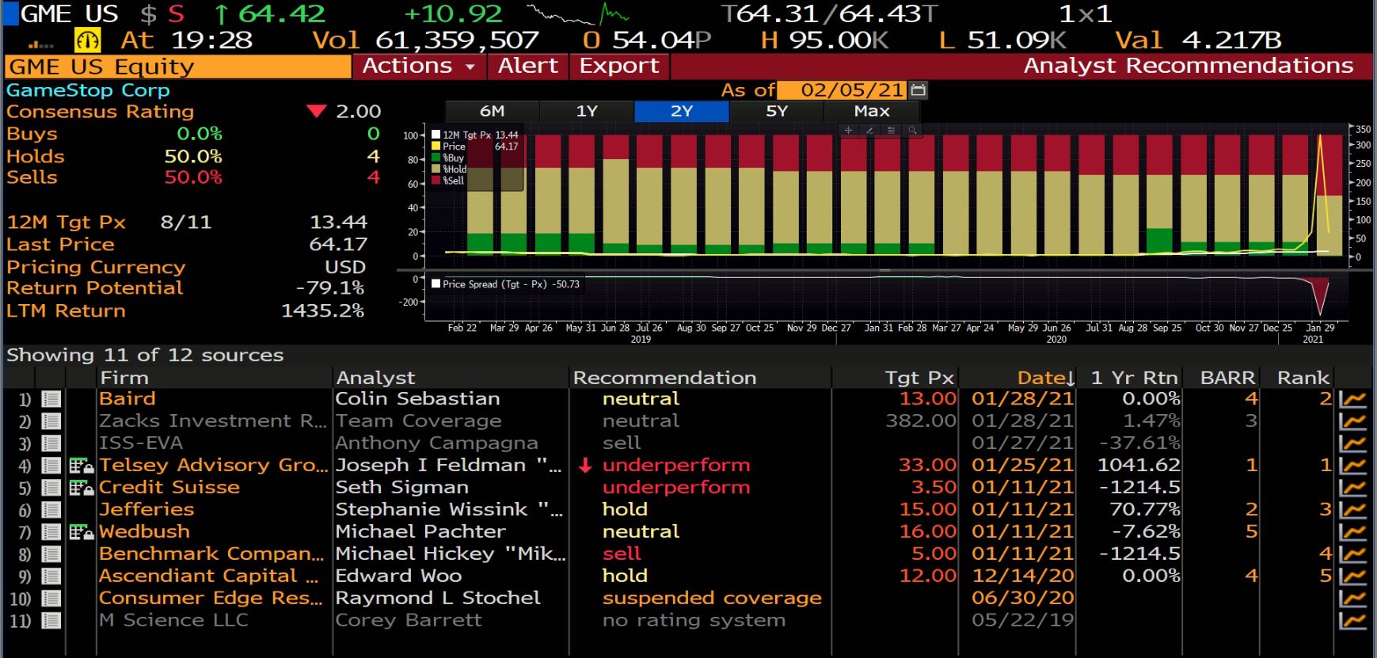This screenshot has height=658, width=1377.
Task: Click the locked table icon beside Telsey Advisory
Action: [82, 466]
